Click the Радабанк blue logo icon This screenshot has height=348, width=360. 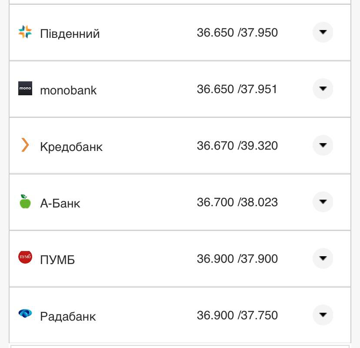click(x=25, y=313)
